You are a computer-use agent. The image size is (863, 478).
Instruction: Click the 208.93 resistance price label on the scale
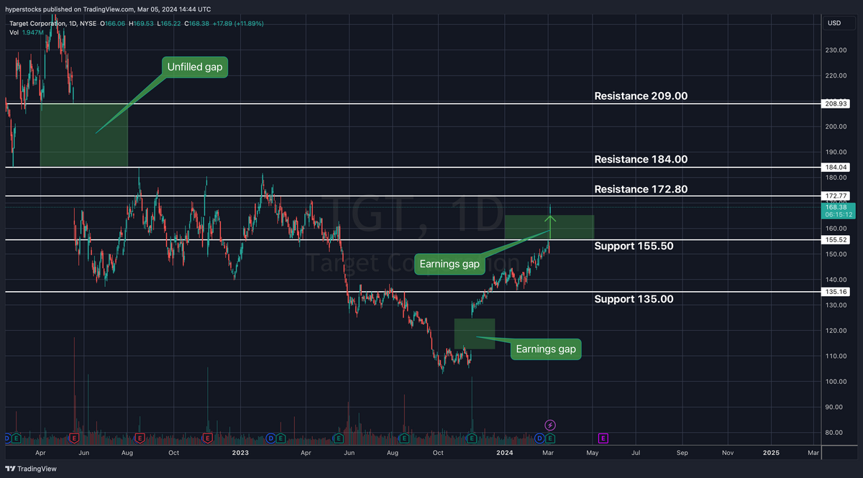836,103
